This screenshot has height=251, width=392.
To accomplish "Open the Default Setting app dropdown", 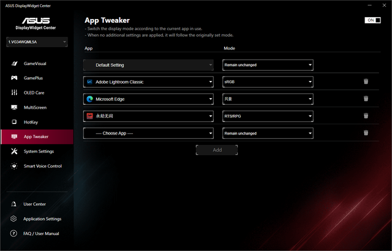I will click(148, 65).
